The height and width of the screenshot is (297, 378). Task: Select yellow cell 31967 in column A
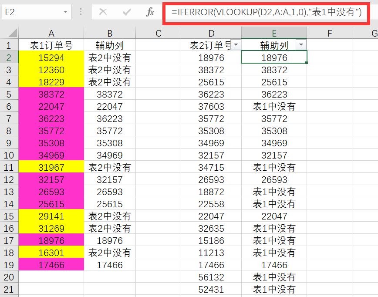[x=51, y=167]
